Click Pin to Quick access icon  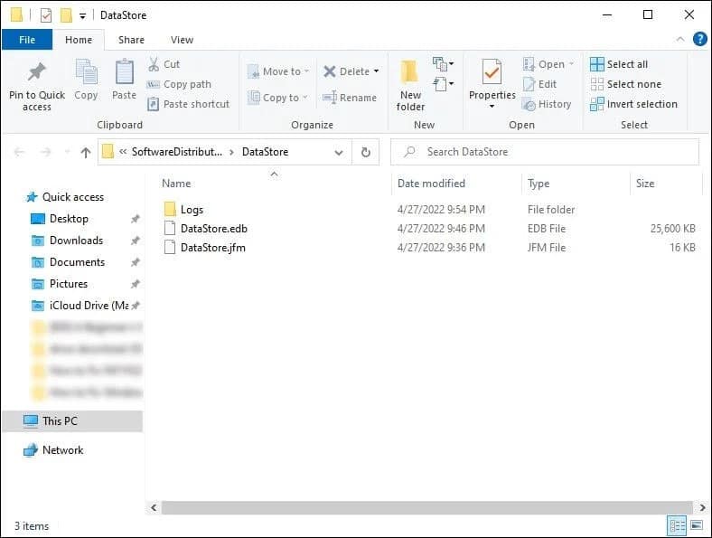pos(37,72)
